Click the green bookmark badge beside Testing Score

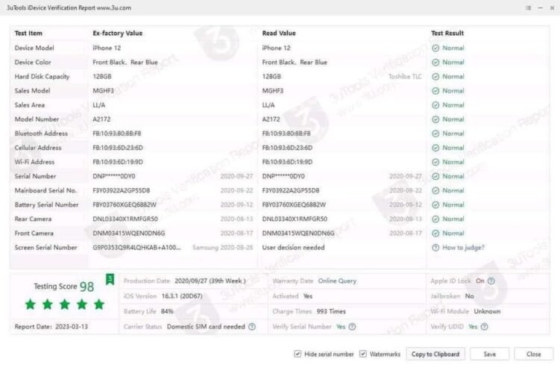110,279
